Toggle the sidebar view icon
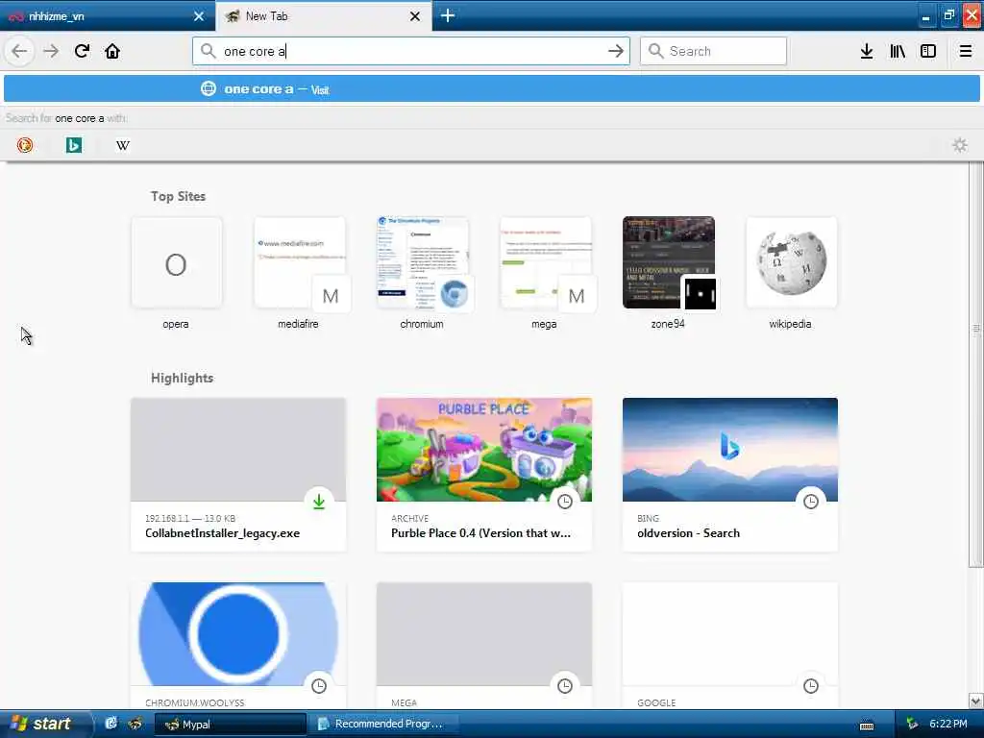The width and height of the screenshot is (984, 738). click(928, 51)
